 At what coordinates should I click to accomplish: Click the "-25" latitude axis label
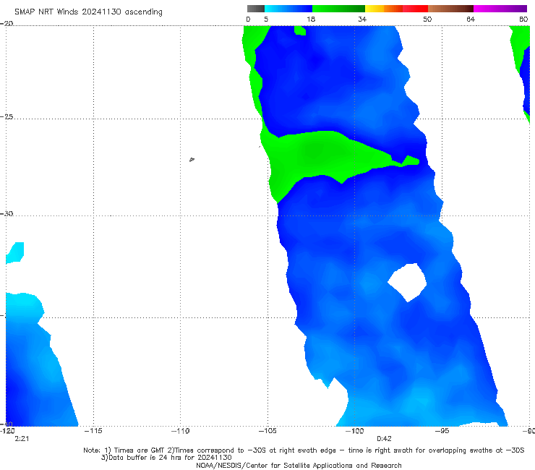tap(7, 116)
